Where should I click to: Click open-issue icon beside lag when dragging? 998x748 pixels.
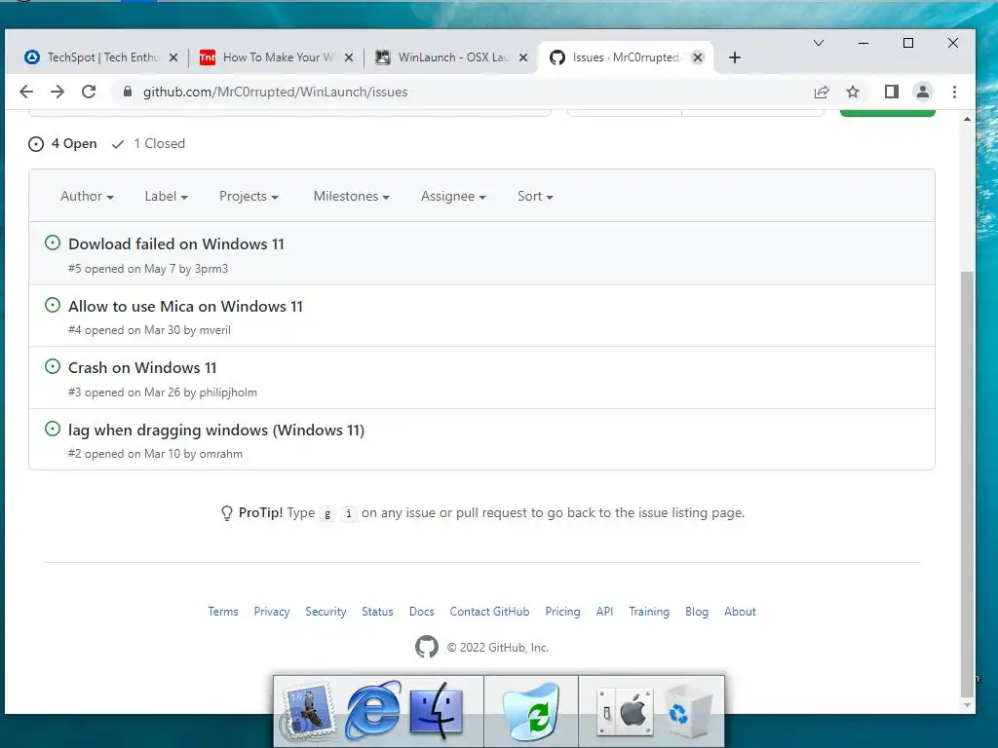tap(53, 429)
